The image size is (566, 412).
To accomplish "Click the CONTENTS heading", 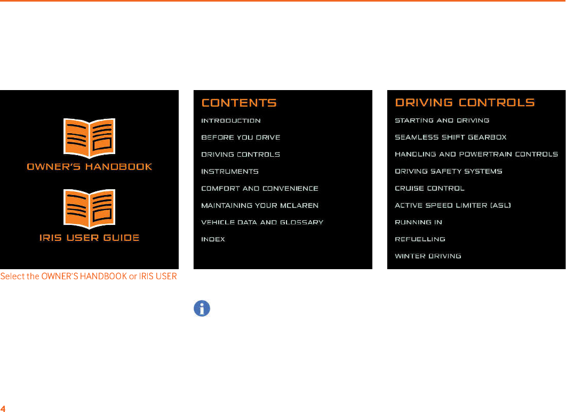I will pos(239,103).
